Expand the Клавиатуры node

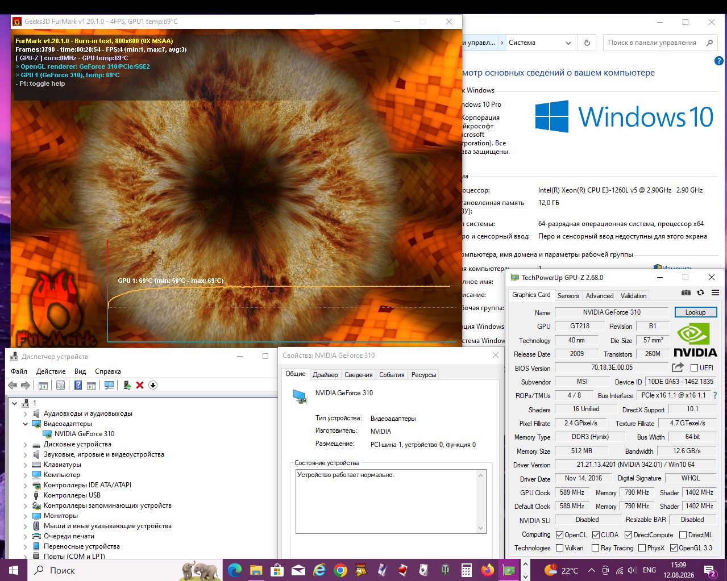(x=25, y=465)
